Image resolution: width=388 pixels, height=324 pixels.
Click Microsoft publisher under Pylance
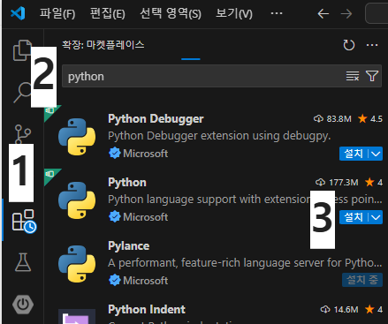tap(146, 281)
